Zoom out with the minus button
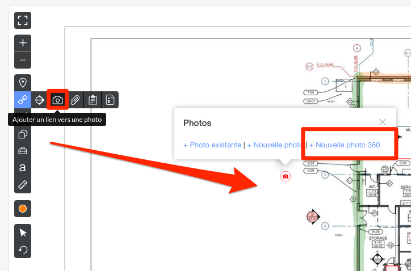This screenshot has width=411, height=271. pyautogui.click(x=23, y=60)
